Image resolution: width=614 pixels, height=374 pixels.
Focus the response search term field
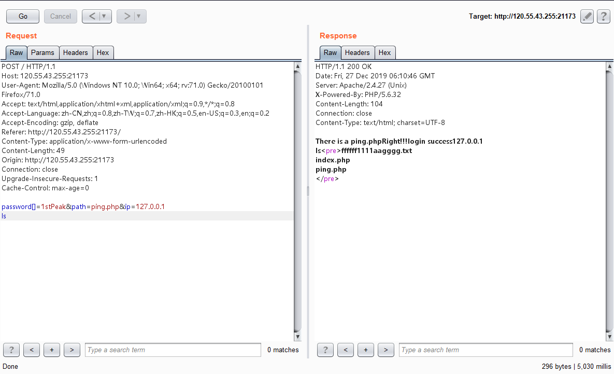coord(486,350)
